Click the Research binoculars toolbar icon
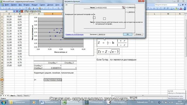The image size is (187, 105). [x=30, y=8]
